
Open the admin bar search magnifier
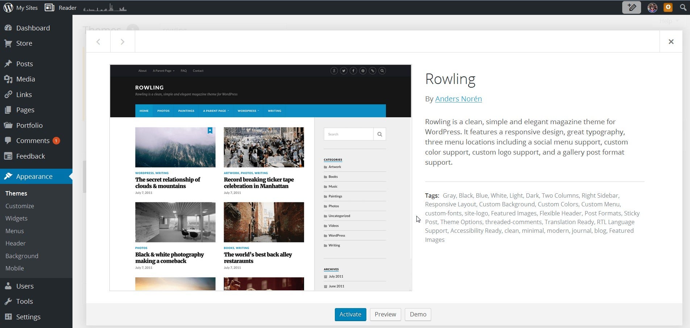click(683, 7)
